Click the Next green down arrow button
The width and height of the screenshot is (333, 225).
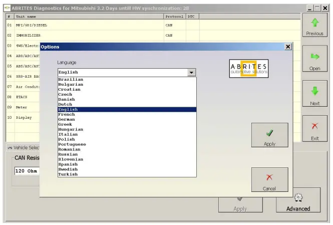click(x=315, y=94)
